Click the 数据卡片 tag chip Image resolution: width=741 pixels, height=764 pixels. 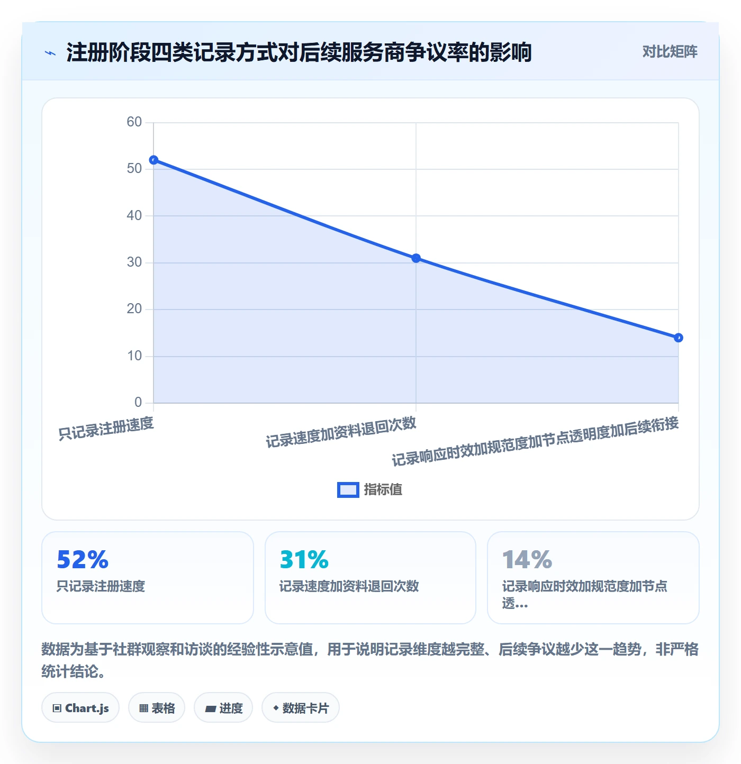301,708
